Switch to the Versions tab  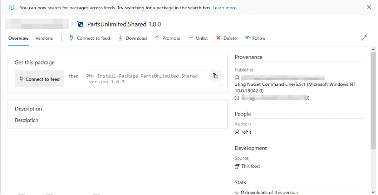click(44, 38)
